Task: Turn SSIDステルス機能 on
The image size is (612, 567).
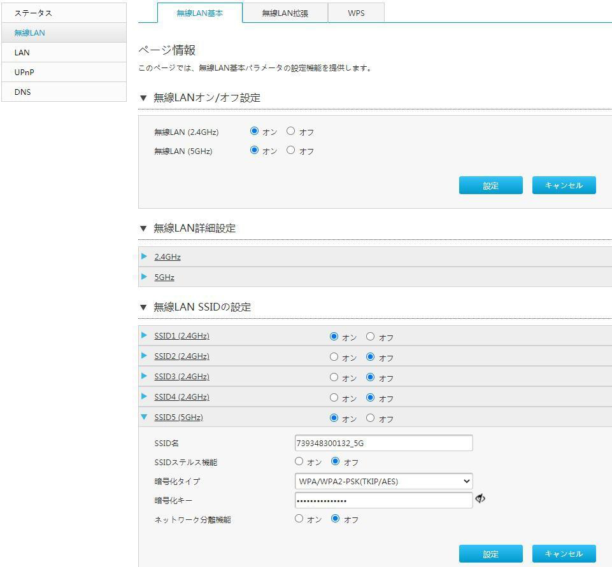Action: coord(299,461)
